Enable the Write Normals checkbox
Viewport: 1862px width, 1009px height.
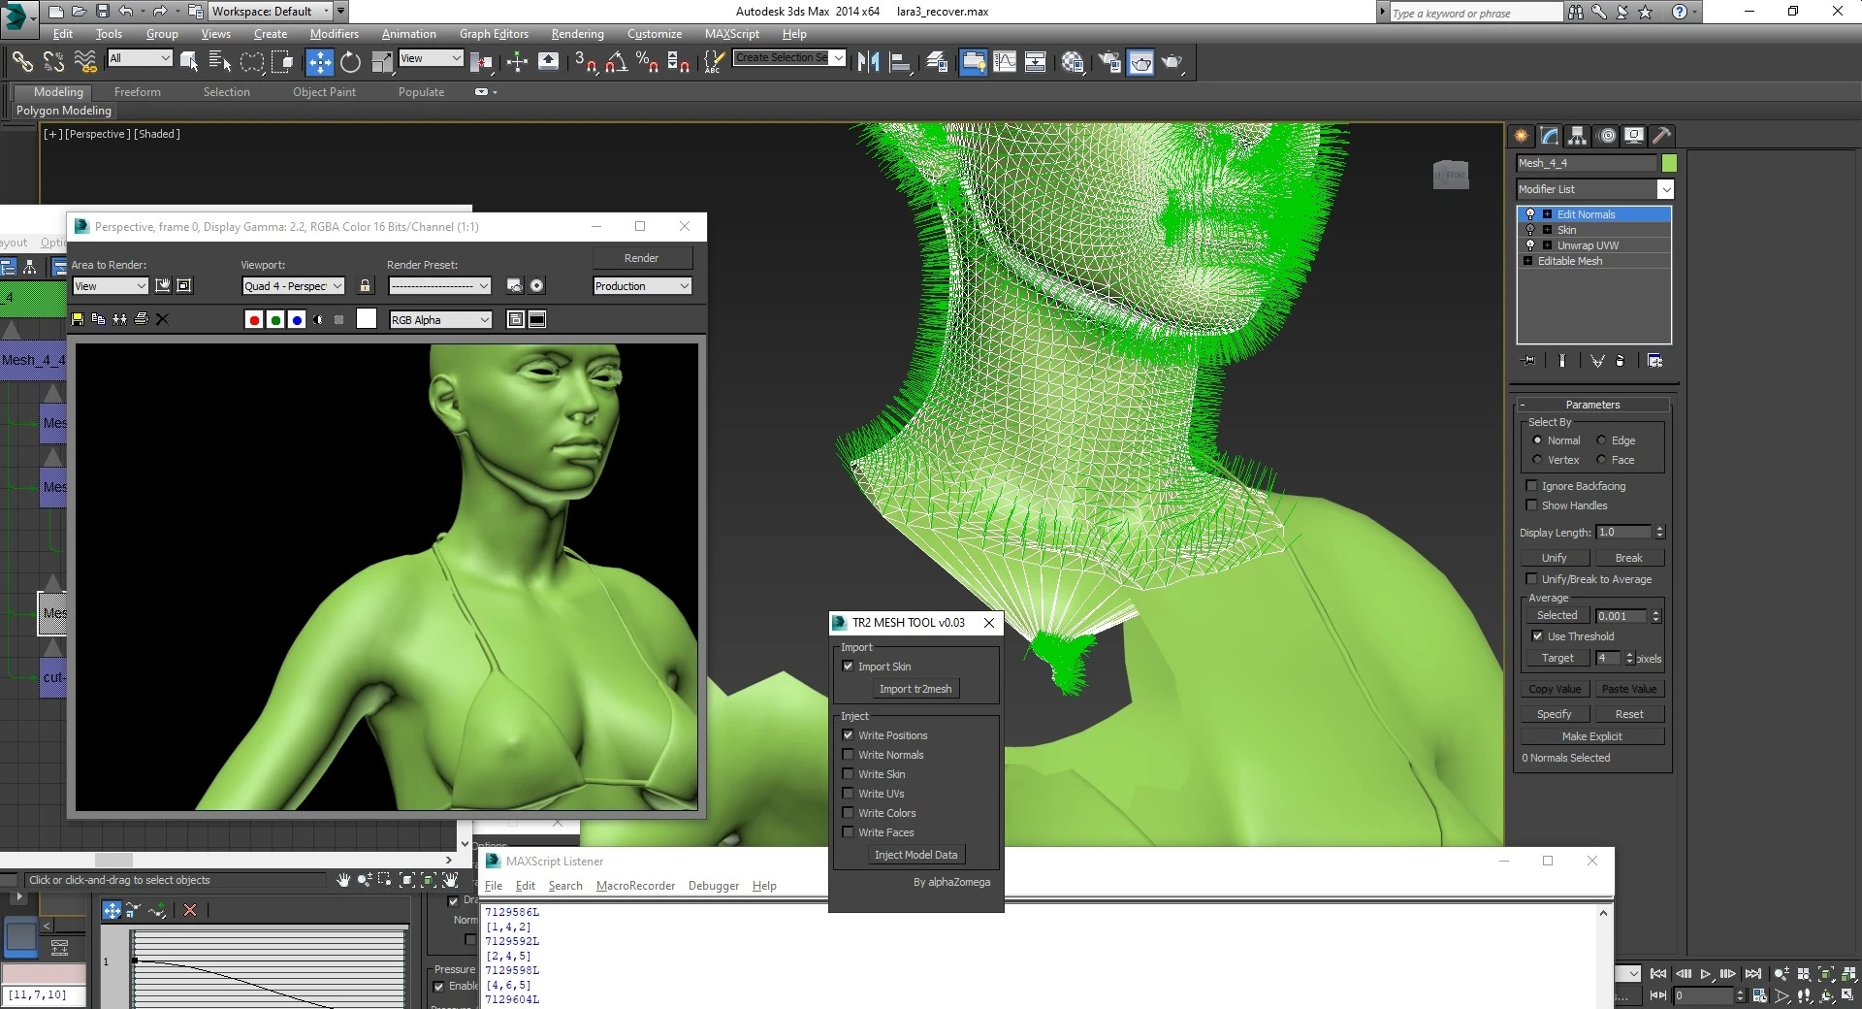click(x=849, y=755)
